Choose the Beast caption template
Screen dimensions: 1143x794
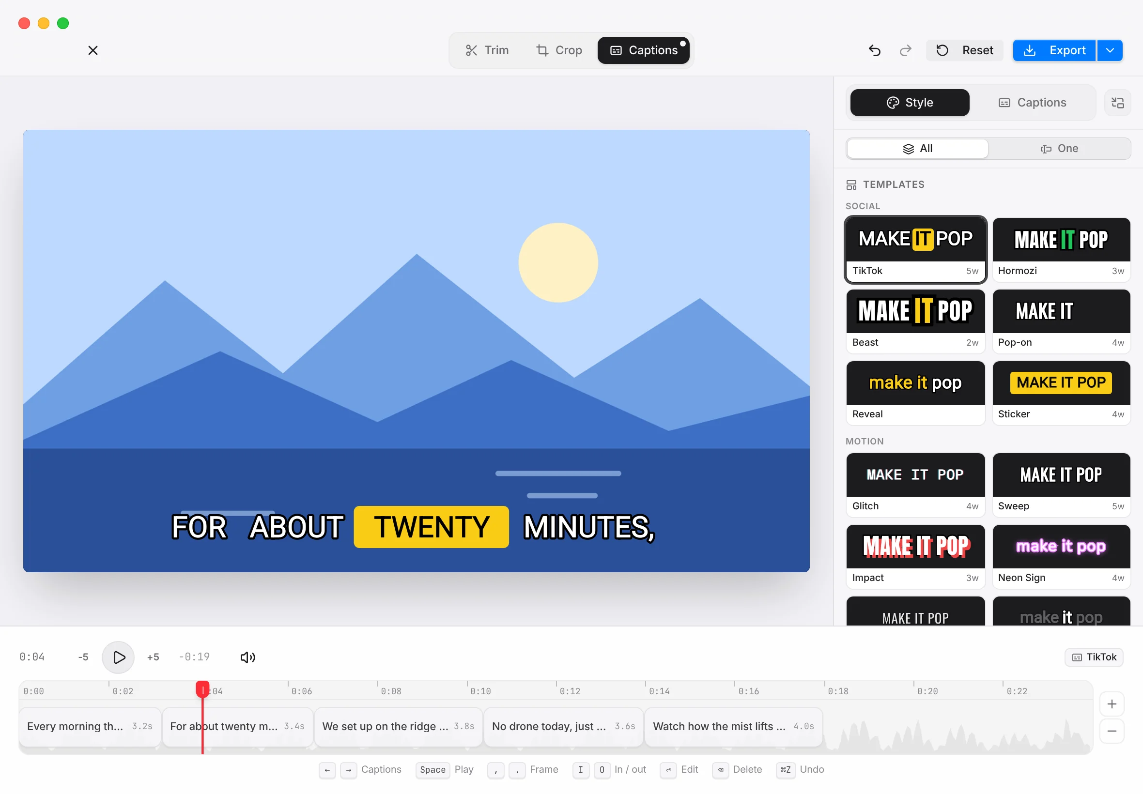(x=915, y=321)
